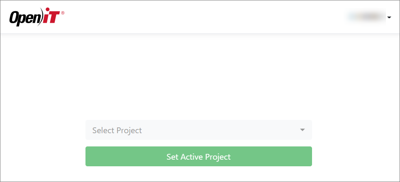Viewport: 400px width, 182px height.
Task: Click the black Open wordmark in header
Action: click(24, 18)
